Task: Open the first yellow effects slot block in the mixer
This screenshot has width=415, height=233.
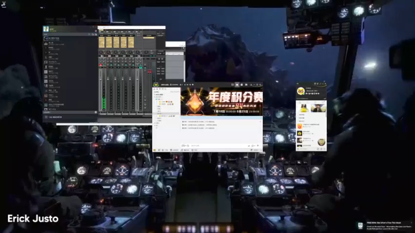Action: tap(102, 42)
